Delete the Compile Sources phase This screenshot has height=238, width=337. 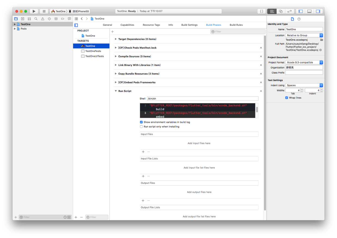(x=261, y=56)
